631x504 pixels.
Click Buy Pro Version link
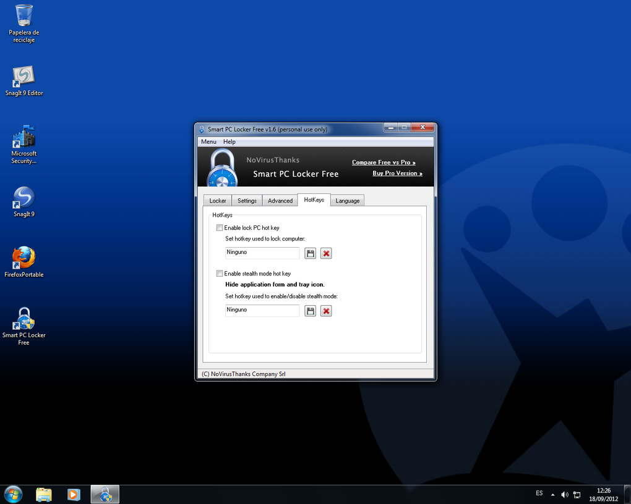(x=397, y=174)
